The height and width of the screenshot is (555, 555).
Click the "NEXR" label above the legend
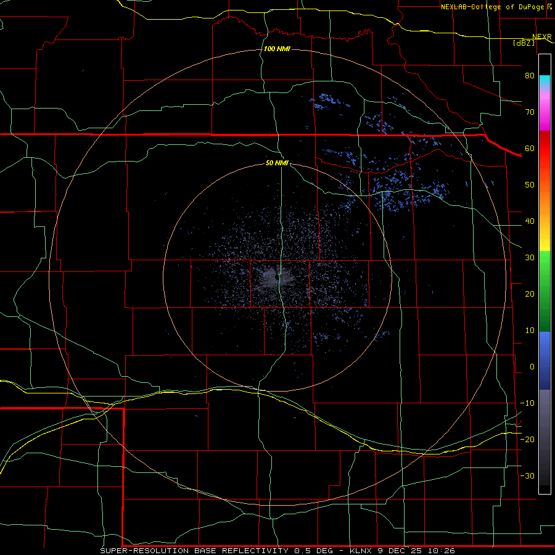pos(542,36)
